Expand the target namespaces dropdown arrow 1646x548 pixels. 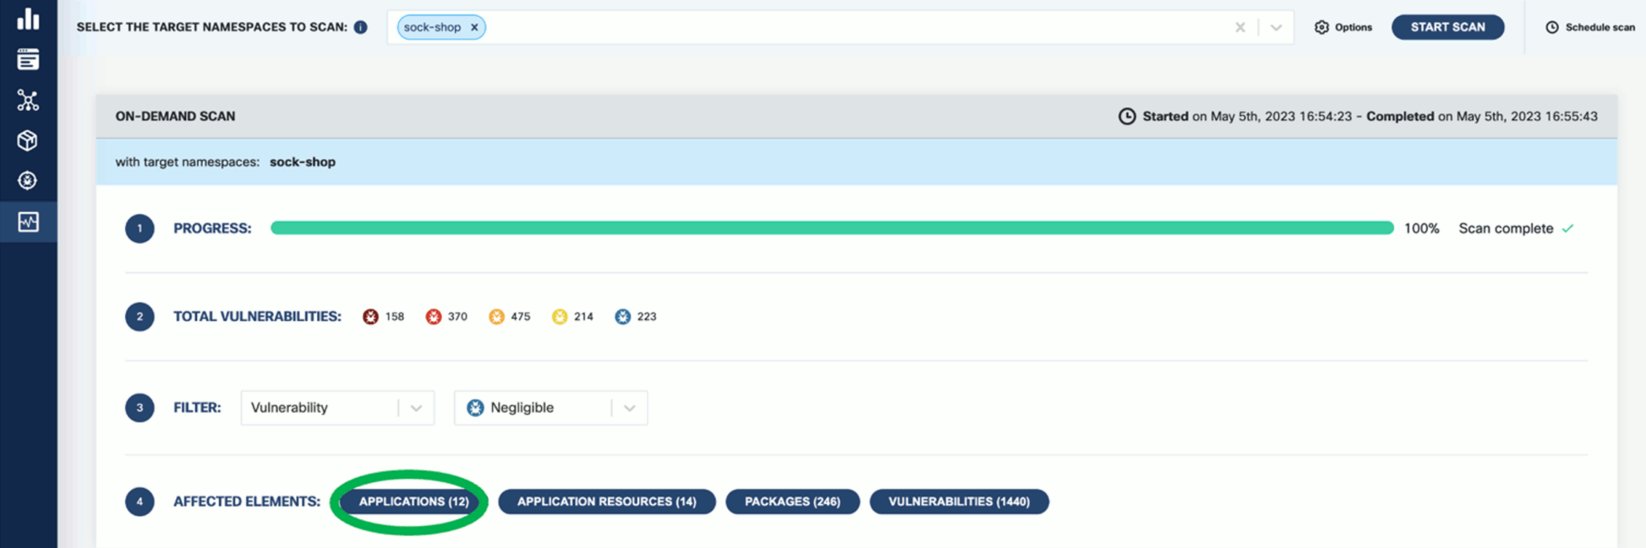1277,27
